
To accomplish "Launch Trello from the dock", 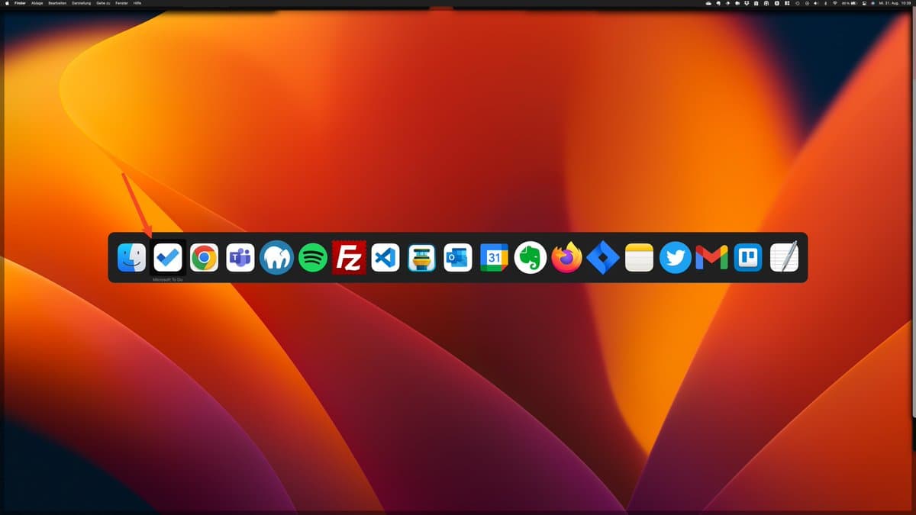I will tap(747, 258).
